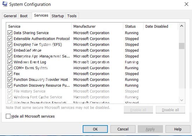Screen dimensions: 192x136
Task: Click the Cancel button
Action: pyautogui.click(x=123, y=129)
